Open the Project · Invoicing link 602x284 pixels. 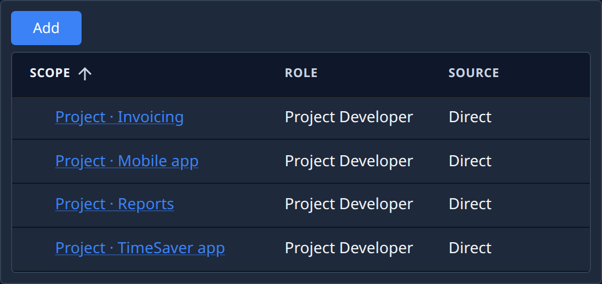tap(120, 117)
